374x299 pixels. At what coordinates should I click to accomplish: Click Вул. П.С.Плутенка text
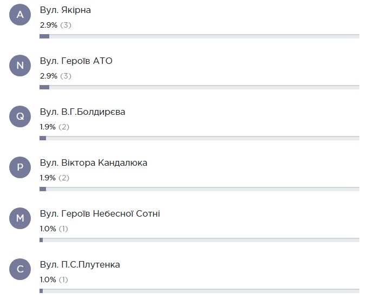coord(80,265)
